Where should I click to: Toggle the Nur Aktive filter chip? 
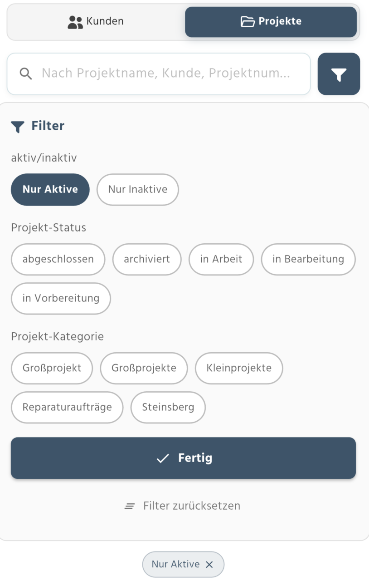tap(50, 190)
